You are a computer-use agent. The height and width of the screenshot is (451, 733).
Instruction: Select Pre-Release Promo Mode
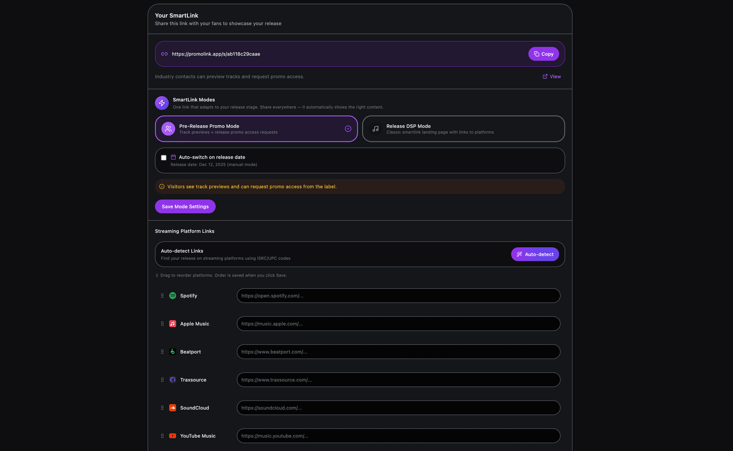256,129
